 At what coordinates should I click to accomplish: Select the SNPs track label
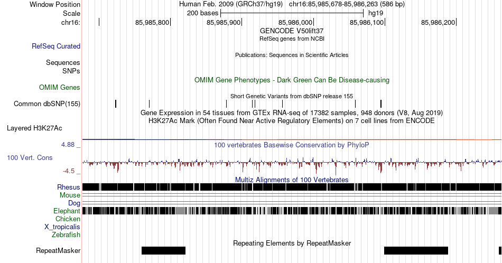(x=71, y=71)
